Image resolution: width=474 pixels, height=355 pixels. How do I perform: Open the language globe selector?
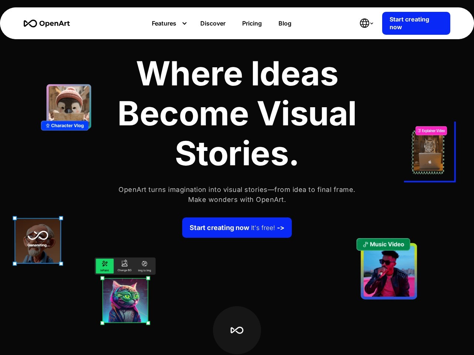point(365,23)
